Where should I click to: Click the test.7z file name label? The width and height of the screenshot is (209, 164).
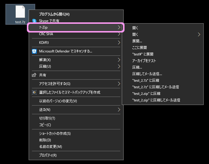tap(20, 22)
